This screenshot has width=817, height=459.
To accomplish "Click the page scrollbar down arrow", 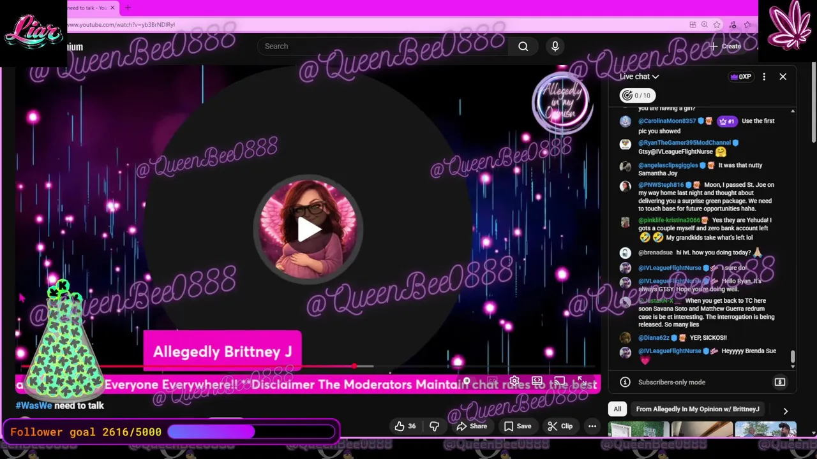I will [x=813, y=433].
